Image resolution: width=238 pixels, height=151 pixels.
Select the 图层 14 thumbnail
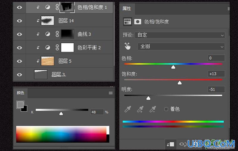(48, 21)
